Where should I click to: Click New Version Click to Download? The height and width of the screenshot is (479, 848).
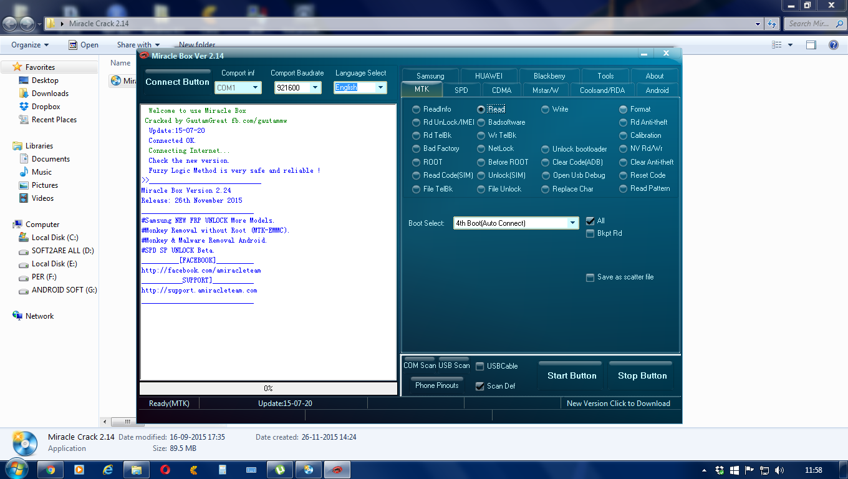619,404
